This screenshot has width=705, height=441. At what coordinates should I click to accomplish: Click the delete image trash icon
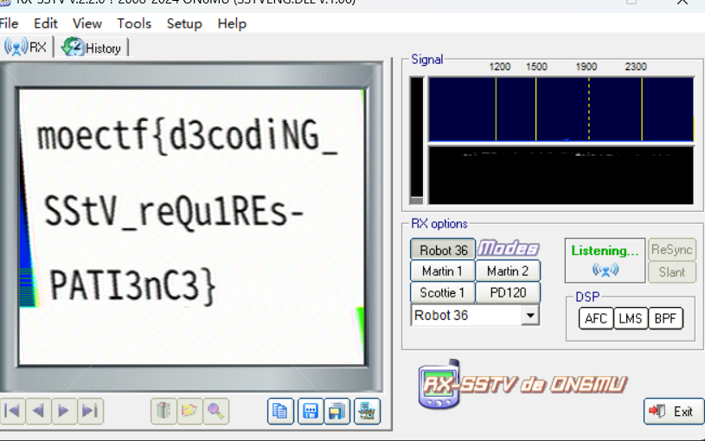[163, 411]
